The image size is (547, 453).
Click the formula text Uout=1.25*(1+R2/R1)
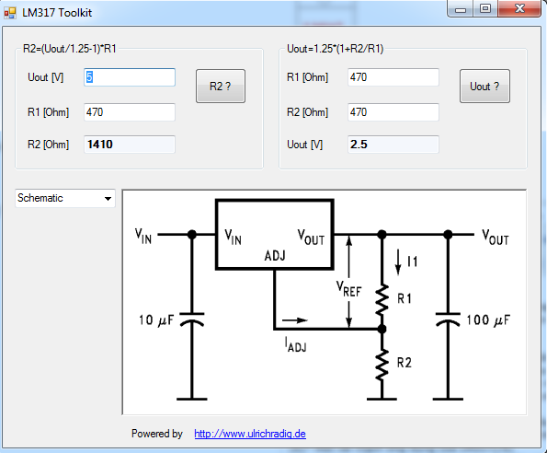click(335, 49)
